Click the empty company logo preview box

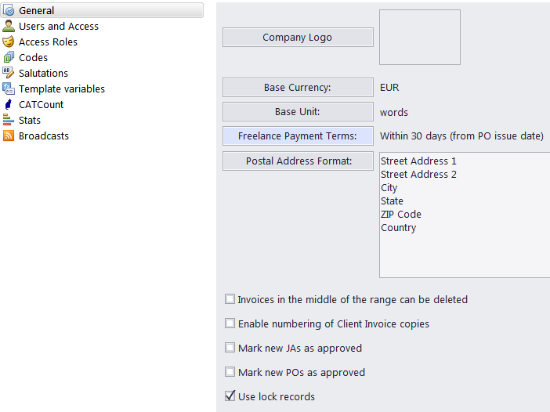pyautogui.click(x=420, y=37)
